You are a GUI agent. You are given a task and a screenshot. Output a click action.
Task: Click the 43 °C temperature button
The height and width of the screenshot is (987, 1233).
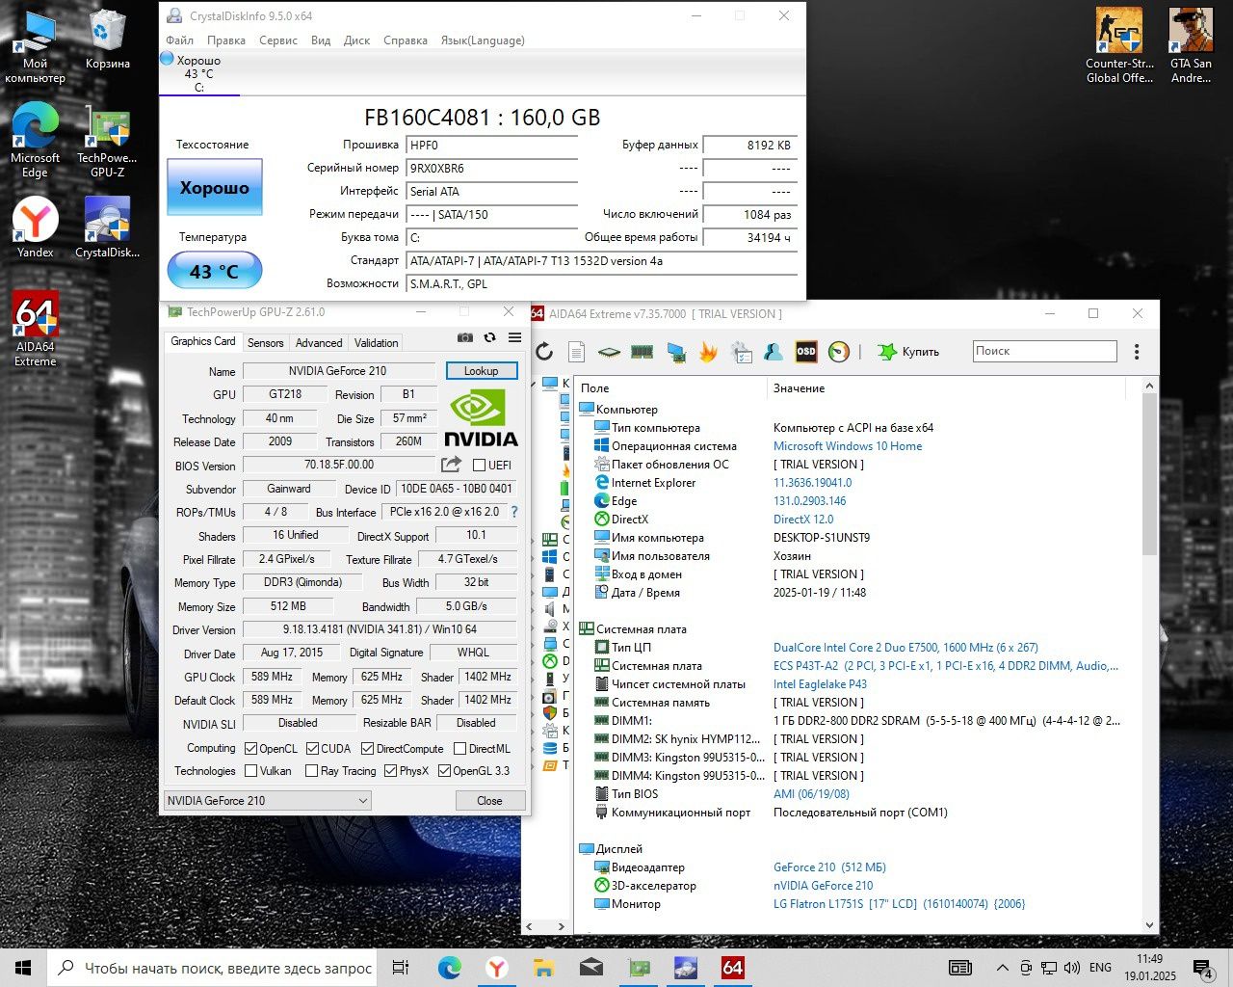coord(215,271)
